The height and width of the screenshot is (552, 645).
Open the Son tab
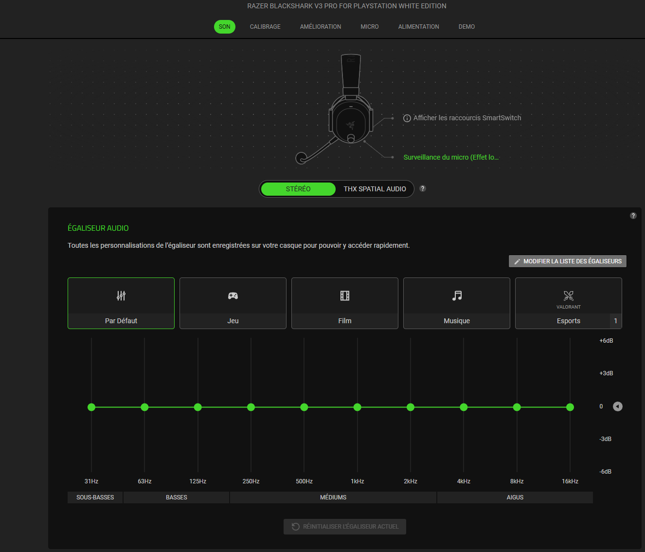(x=225, y=27)
